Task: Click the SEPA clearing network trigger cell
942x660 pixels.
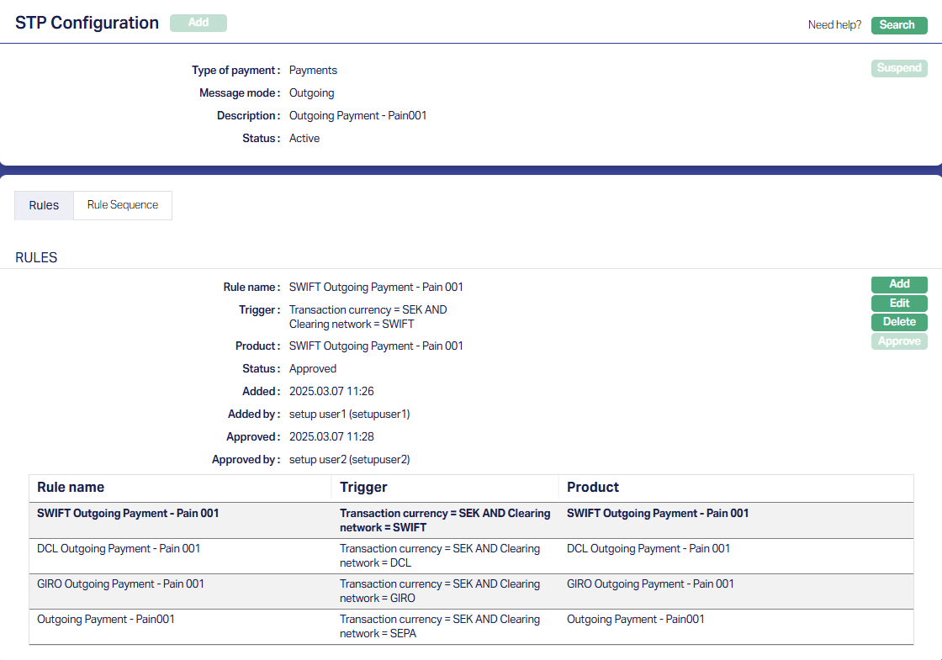Action: [x=439, y=626]
